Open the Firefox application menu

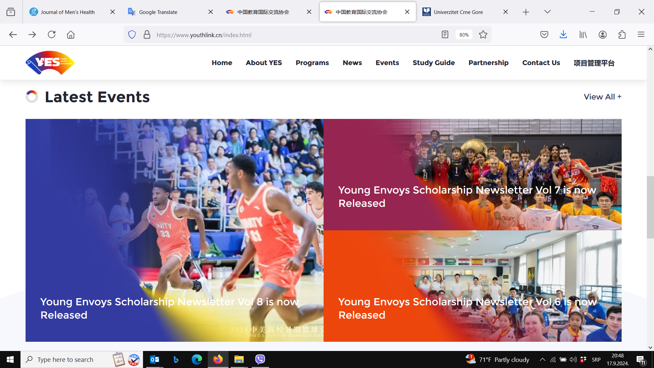point(641,35)
